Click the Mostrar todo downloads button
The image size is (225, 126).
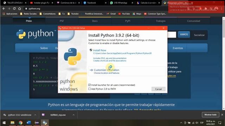tap(210, 115)
